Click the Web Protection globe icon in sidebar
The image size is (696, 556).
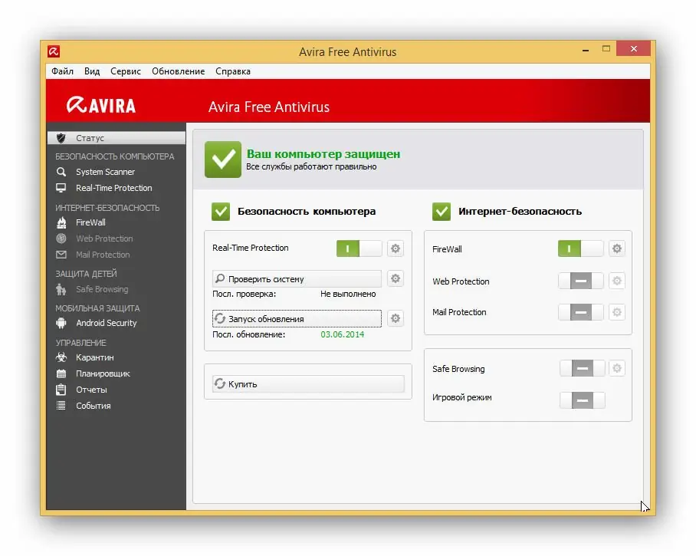point(61,239)
